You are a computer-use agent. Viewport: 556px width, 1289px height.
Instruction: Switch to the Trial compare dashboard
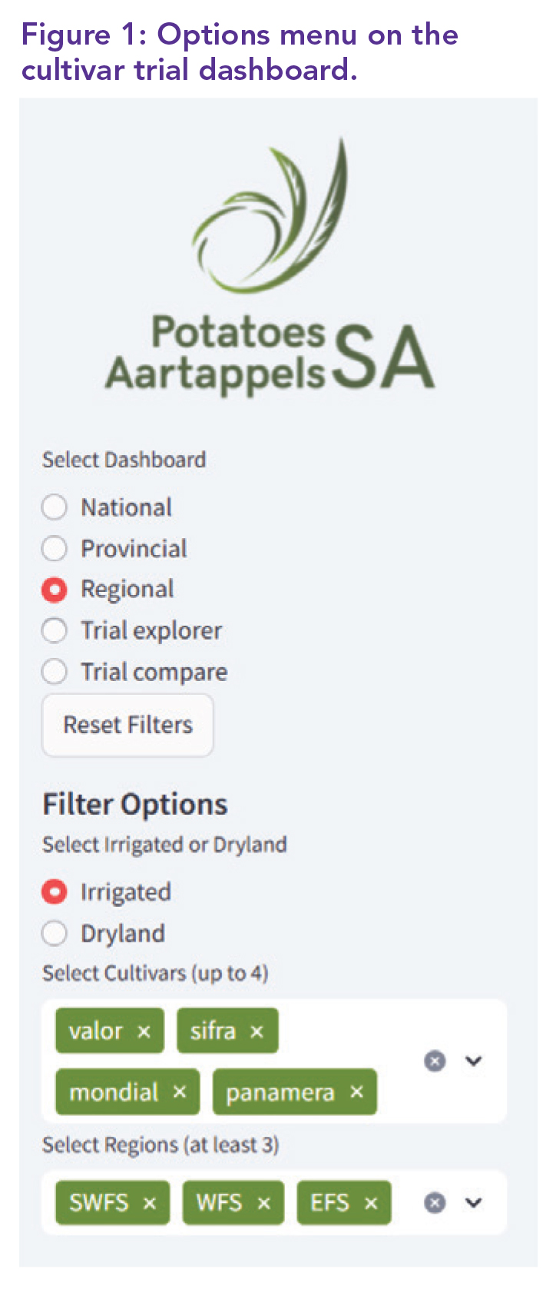tap(55, 672)
